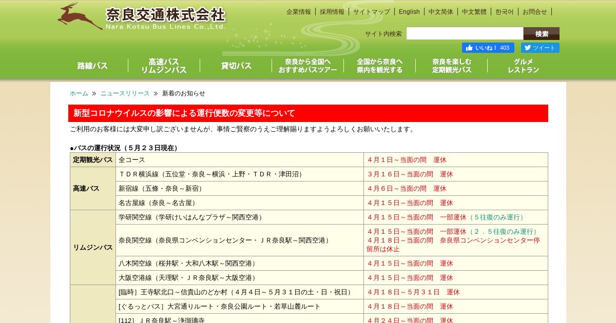
Task: Go to ニュースリリース in the breadcrumb
Action: pyautogui.click(x=125, y=93)
